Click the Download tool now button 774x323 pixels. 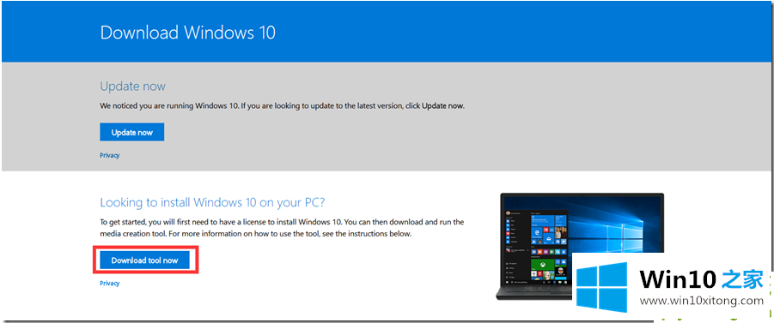click(x=144, y=260)
